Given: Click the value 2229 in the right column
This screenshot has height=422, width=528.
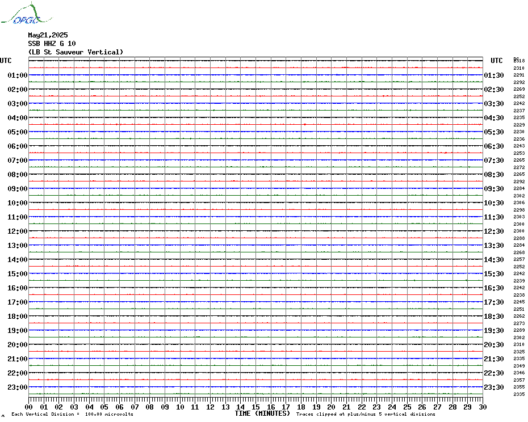Looking at the screenshot, I should [519, 125].
